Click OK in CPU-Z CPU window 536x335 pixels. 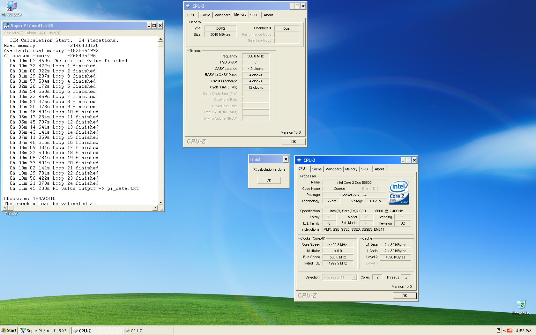click(x=405, y=296)
